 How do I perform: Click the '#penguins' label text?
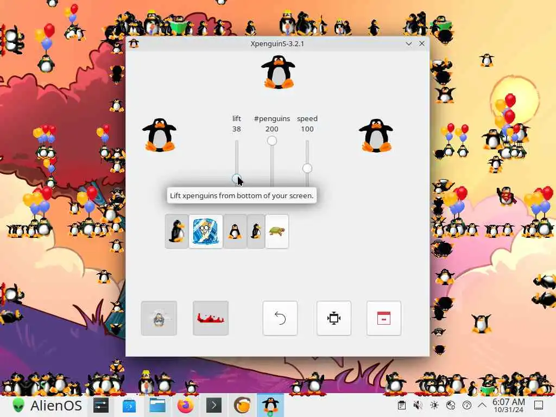click(272, 118)
